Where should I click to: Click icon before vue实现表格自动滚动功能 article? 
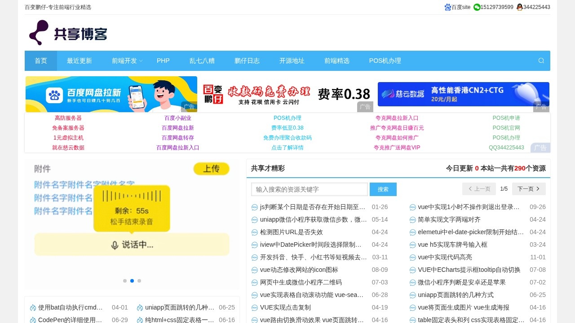[x=255, y=295]
